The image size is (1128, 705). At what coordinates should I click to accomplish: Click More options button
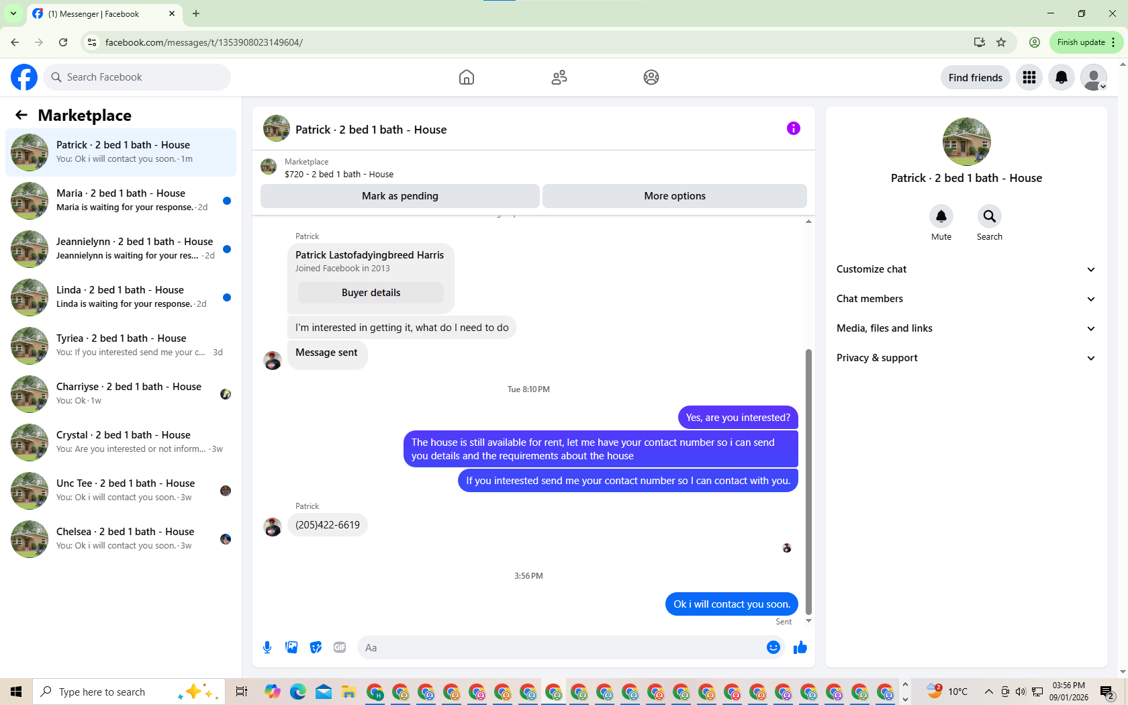pyautogui.click(x=675, y=196)
